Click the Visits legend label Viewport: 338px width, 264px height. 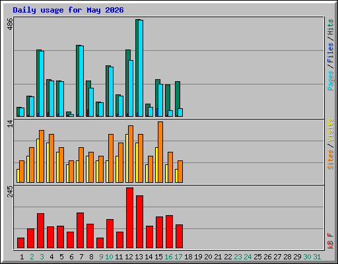click(x=331, y=130)
